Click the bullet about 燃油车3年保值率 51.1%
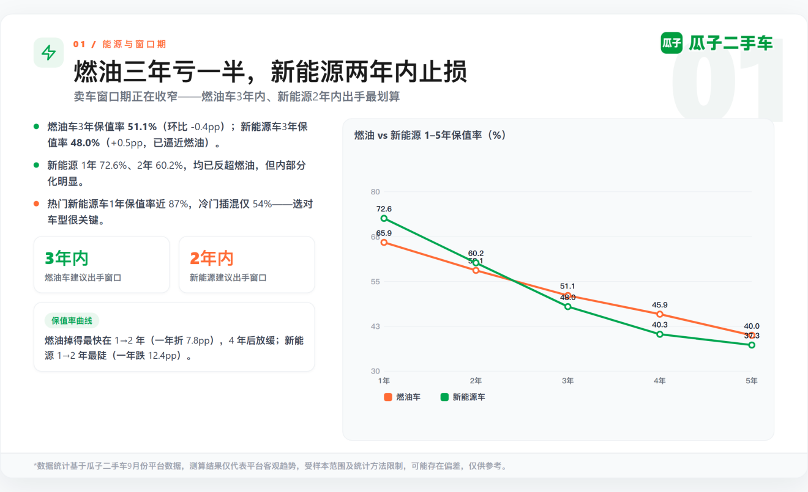Screen dimensions: 808x492 pos(178,134)
